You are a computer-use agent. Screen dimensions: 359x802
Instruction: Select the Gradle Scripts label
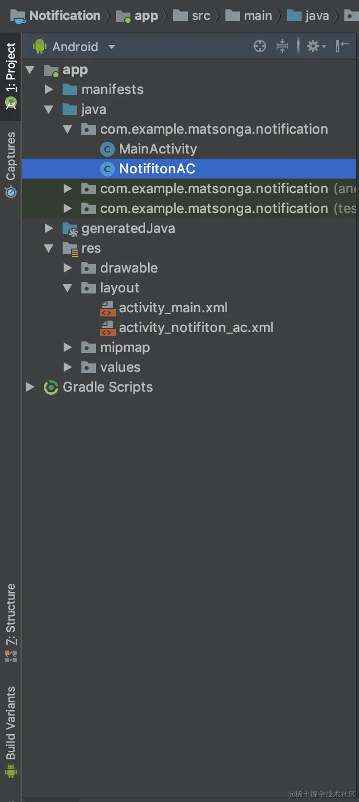pos(107,387)
